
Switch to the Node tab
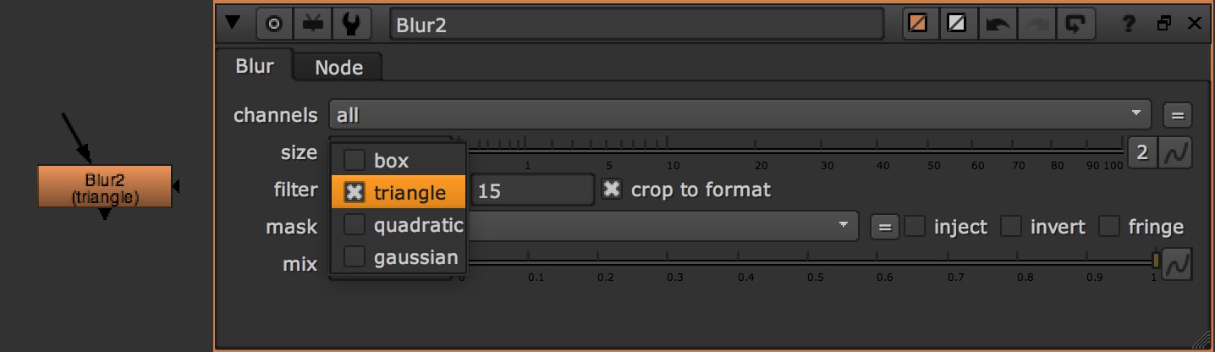pos(338,68)
